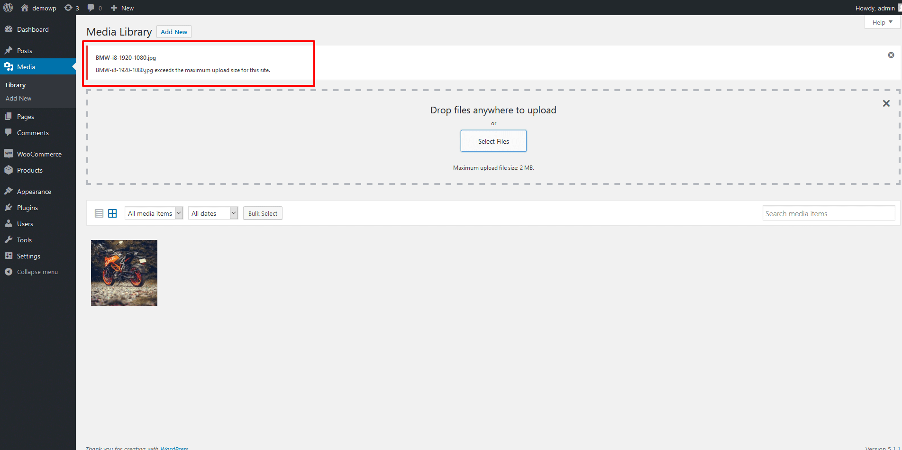Click the Media icon in the sidebar

pos(9,66)
